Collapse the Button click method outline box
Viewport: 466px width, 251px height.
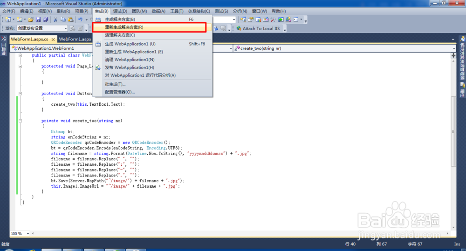tap(20, 94)
